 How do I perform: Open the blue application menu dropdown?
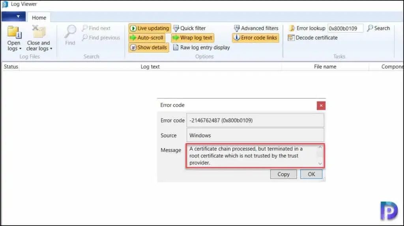pos(13,17)
